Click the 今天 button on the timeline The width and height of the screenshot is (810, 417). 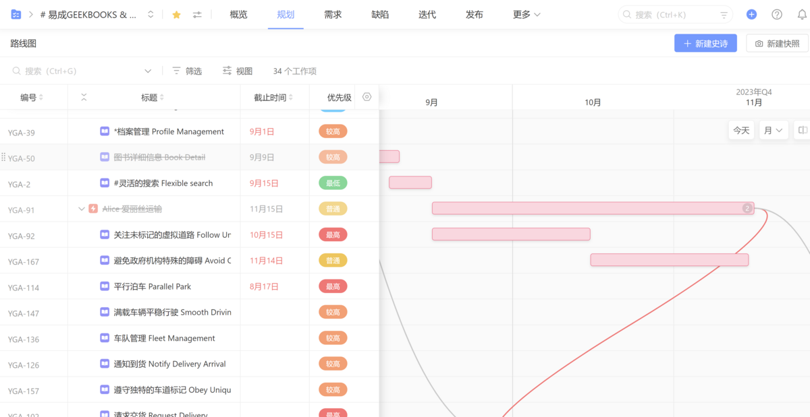(x=740, y=129)
